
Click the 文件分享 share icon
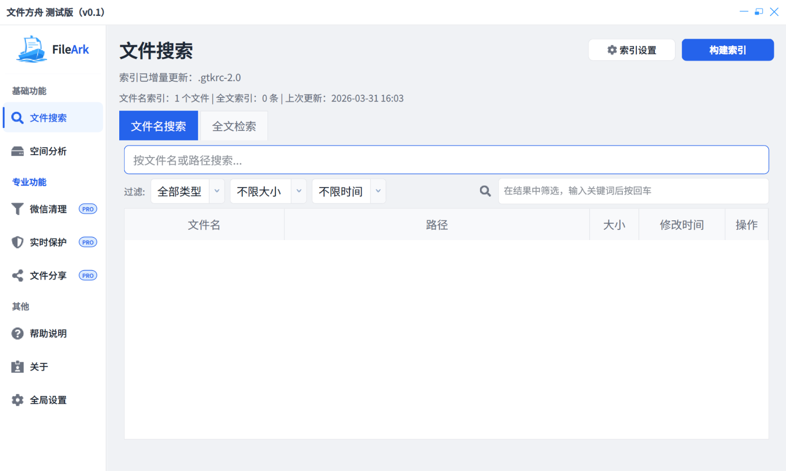click(17, 275)
